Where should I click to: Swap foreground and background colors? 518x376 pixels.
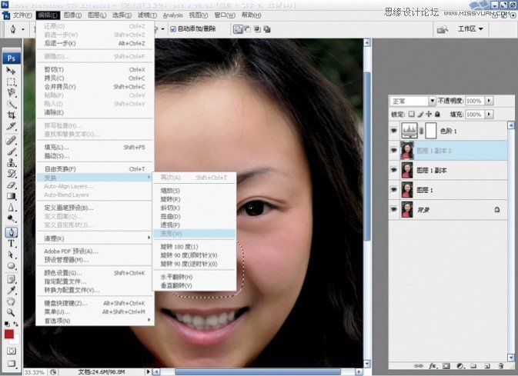pyautogui.click(x=16, y=324)
